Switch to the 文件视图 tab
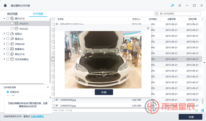This screenshot has width=206, height=121. [38, 14]
